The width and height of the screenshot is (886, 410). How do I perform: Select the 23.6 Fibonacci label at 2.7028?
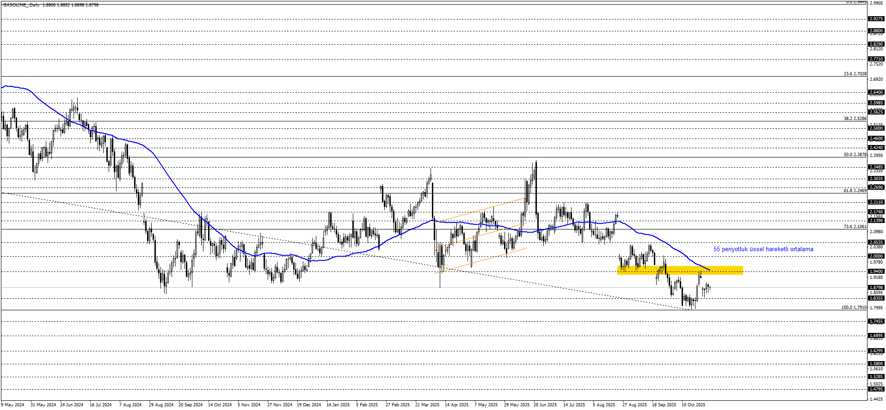pos(855,74)
